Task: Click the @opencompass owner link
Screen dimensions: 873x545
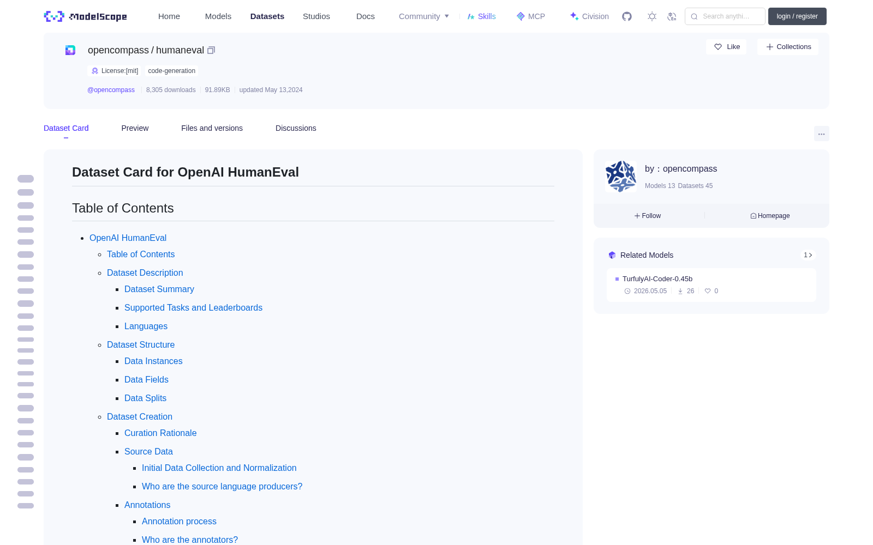Action: (111, 90)
